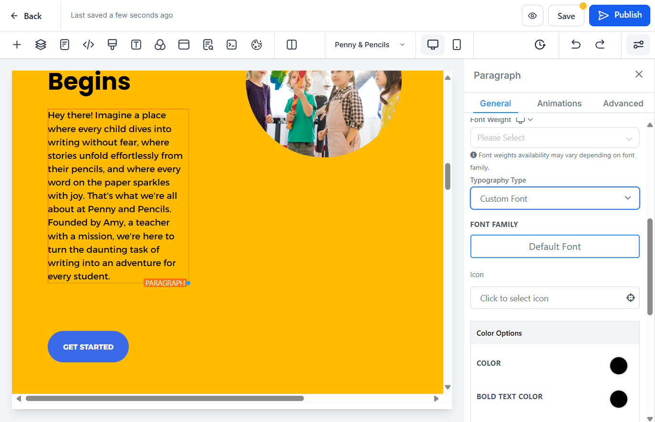Select the paint brush theme icon
The image size is (655, 422).
point(112,45)
